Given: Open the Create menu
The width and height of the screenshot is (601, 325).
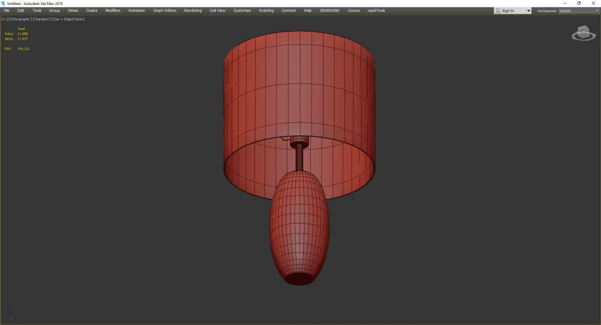Looking at the screenshot, I should pos(92,10).
